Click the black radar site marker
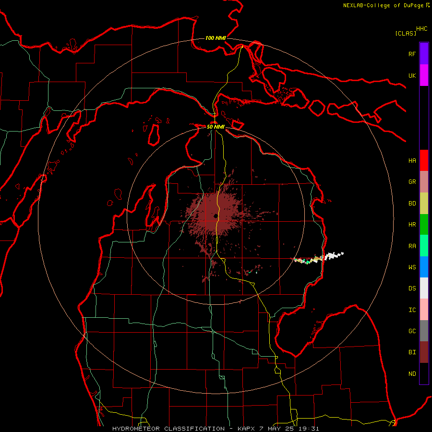 tap(216, 216)
